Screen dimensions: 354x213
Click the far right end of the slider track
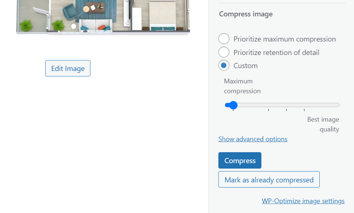(x=338, y=105)
